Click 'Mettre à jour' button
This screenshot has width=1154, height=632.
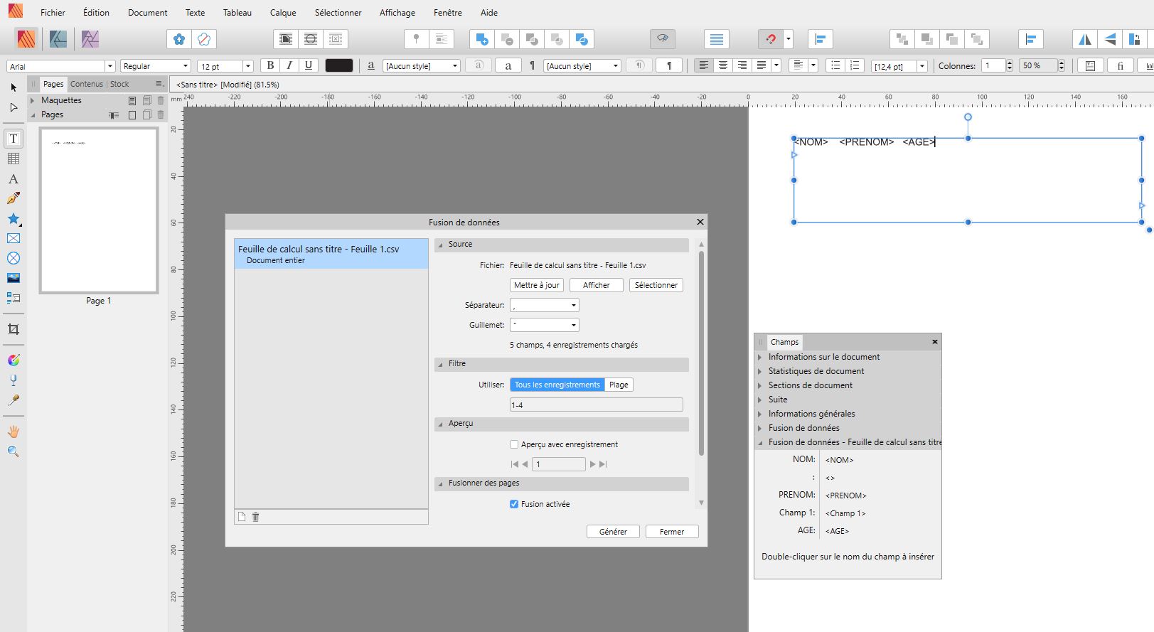coord(537,285)
